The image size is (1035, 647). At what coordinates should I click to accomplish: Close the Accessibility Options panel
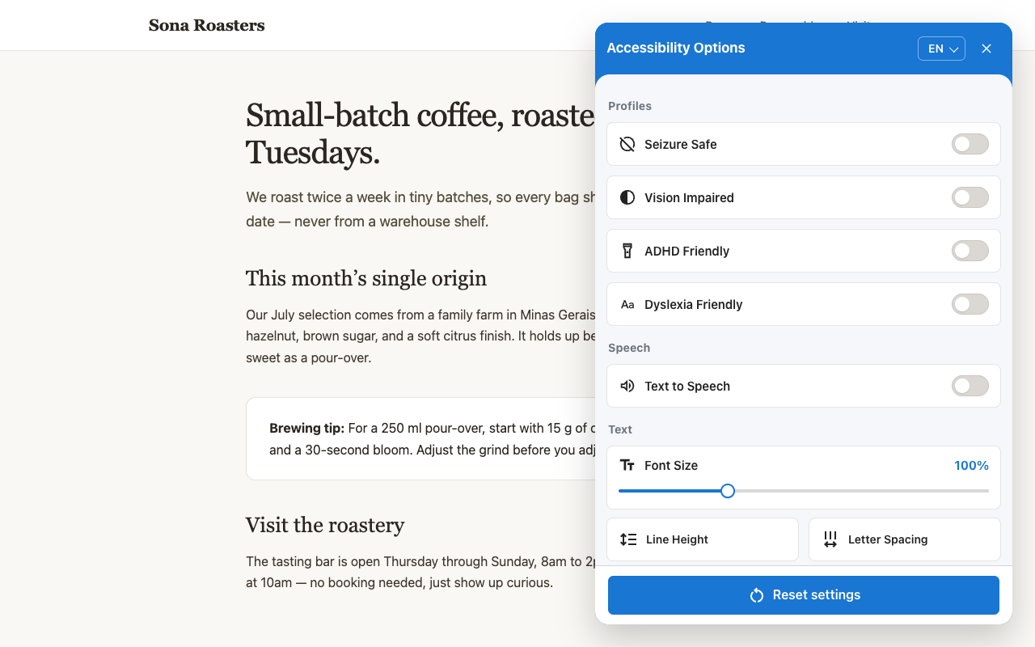tap(986, 49)
